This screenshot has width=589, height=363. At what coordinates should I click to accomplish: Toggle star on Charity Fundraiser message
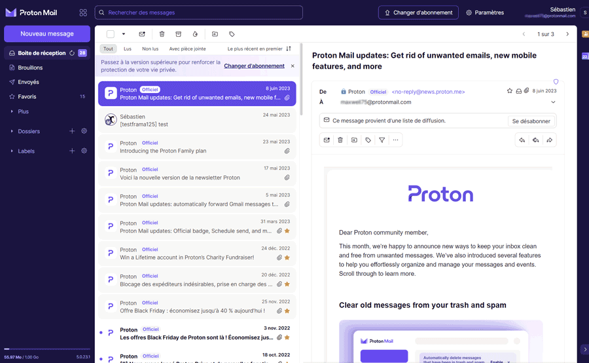[287, 258]
